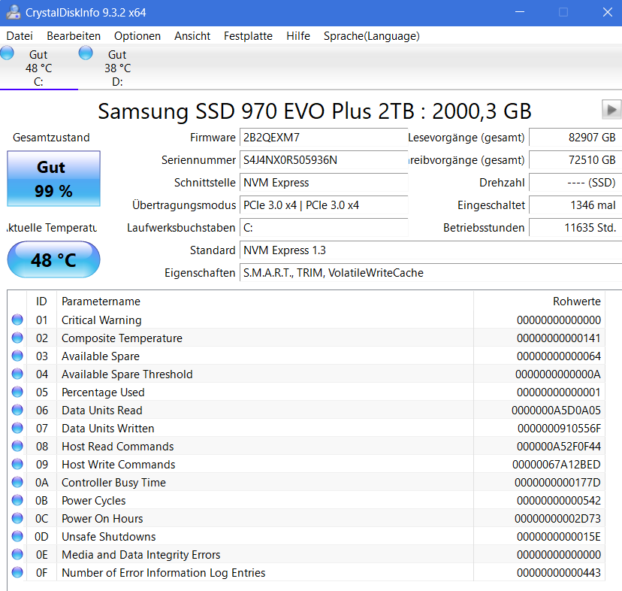This screenshot has height=591, width=622.
Task: Click the total writes value 72510 GB
Action: point(575,160)
